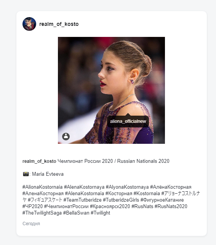This screenshot has height=245, width=216.
Task: Open hashtag #AlenaKostornaya
Action: coord(84,187)
